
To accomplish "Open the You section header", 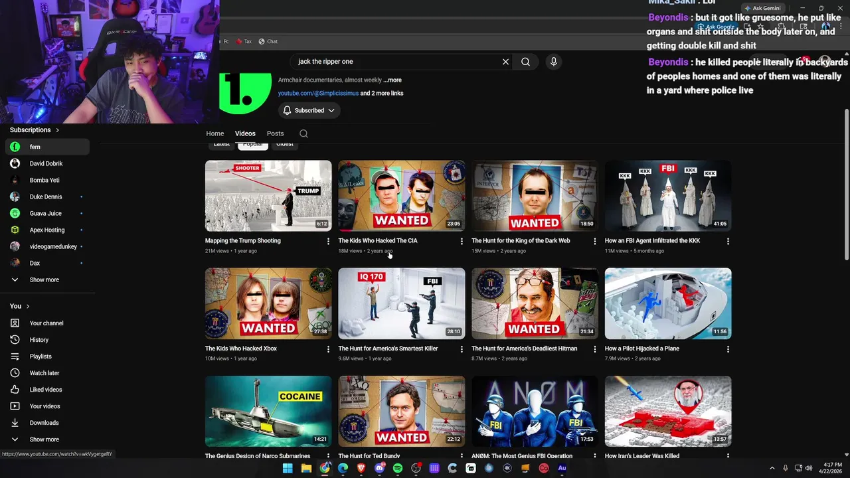I will click(x=20, y=306).
